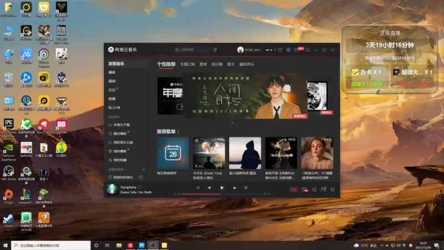This screenshot has height=250, width=444.
Task: Click the user avatar ROSE_KHA
Action: coord(240,50)
